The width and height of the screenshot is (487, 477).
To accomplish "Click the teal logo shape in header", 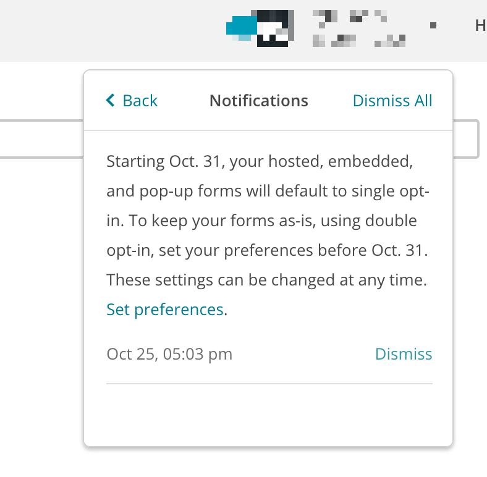I will tap(241, 28).
